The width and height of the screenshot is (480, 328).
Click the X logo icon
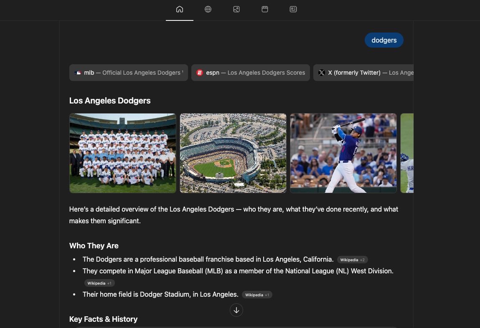point(321,73)
